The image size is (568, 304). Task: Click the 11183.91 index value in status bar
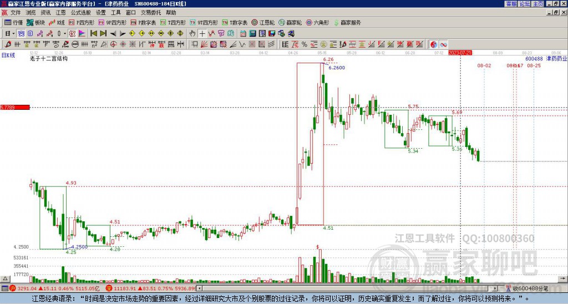point(125,288)
